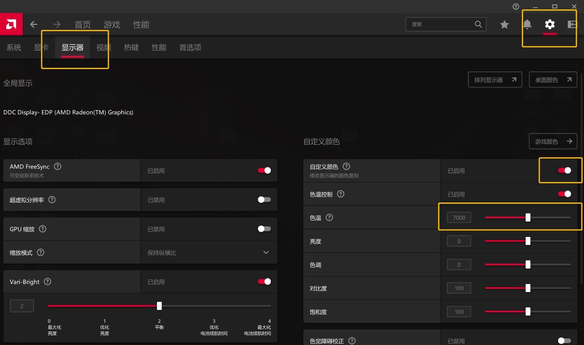584x345 pixels.
Task: Adjust 亮度 slider handle
Action: click(x=528, y=241)
